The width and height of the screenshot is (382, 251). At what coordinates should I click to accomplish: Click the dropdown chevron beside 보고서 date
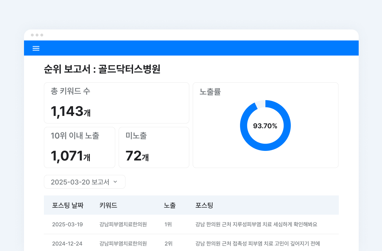(x=115, y=182)
